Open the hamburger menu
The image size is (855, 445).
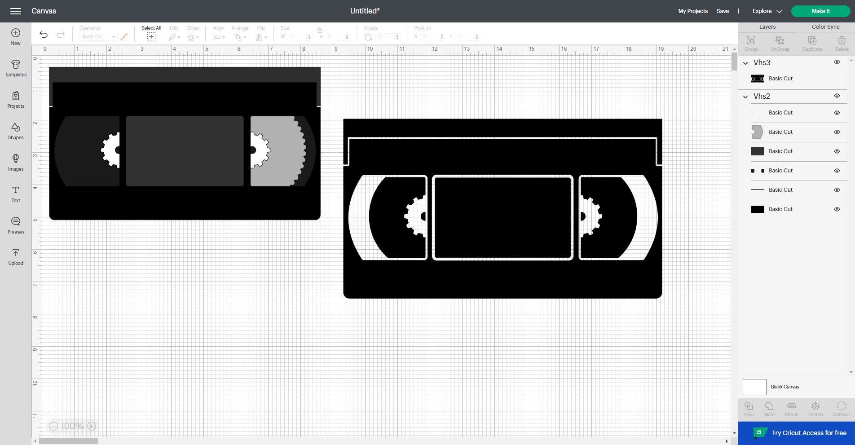[x=16, y=11]
